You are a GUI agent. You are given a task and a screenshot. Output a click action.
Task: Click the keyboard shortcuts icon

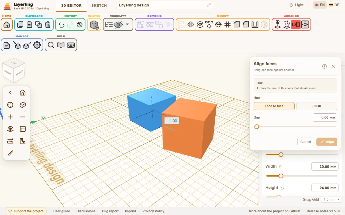click(x=71, y=45)
